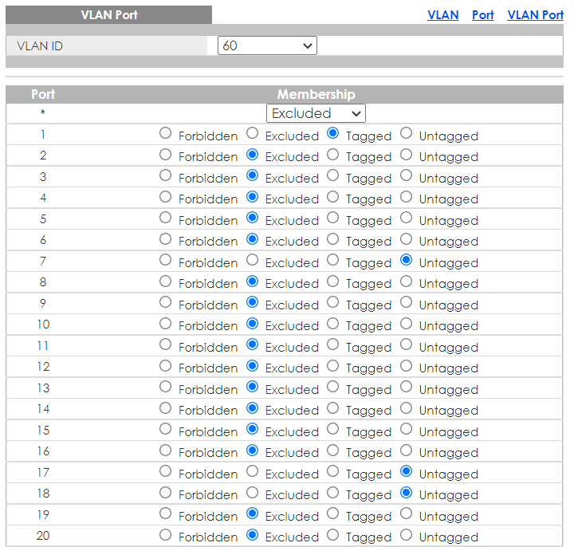Set port 18 to Excluded

coord(252,493)
